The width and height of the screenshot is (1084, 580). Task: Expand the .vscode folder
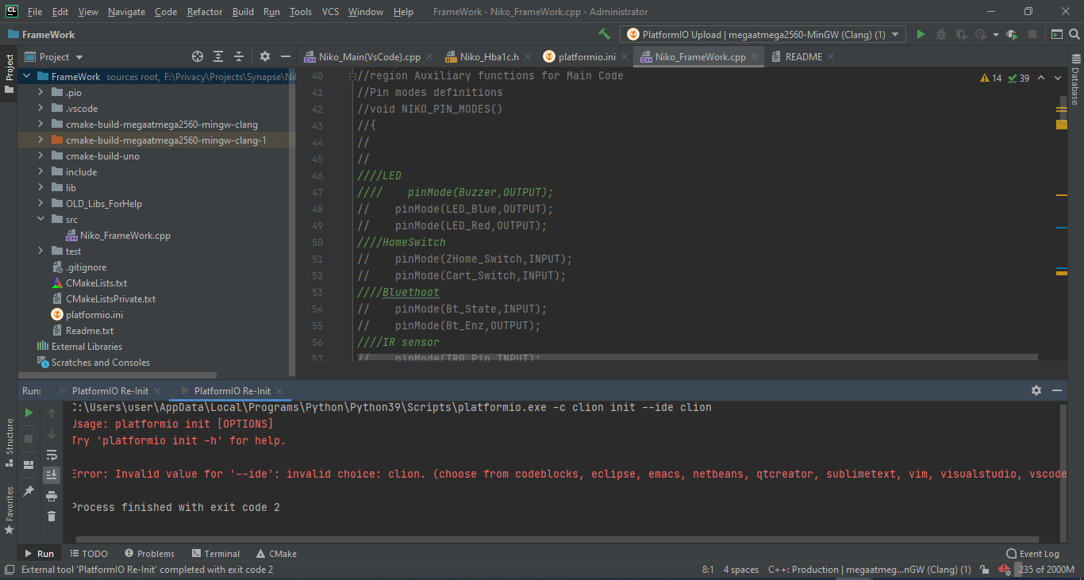pyautogui.click(x=40, y=109)
